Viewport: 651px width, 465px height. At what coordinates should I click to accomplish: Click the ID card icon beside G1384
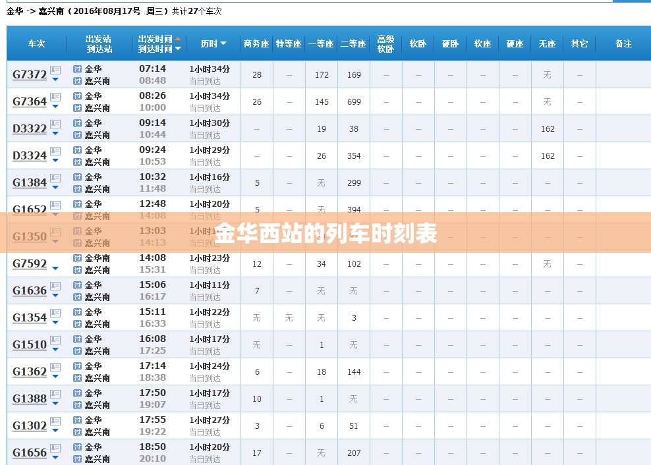pyautogui.click(x=55, y=178)
